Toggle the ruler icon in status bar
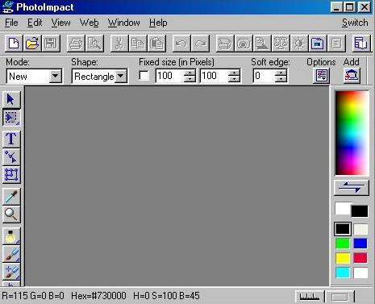The height and width of the screenshot is (304, 375). click(x=310, y=297)
